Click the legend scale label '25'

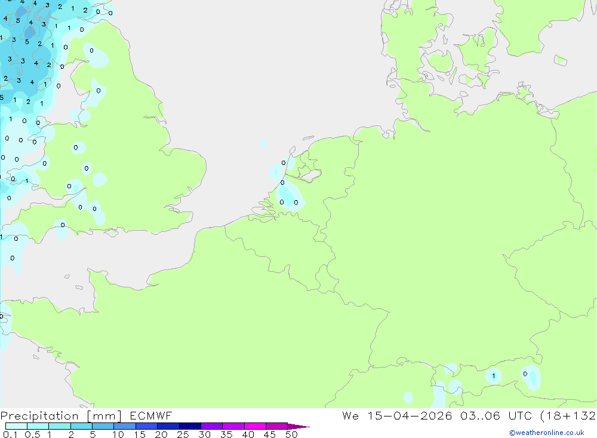click(183, 434)
